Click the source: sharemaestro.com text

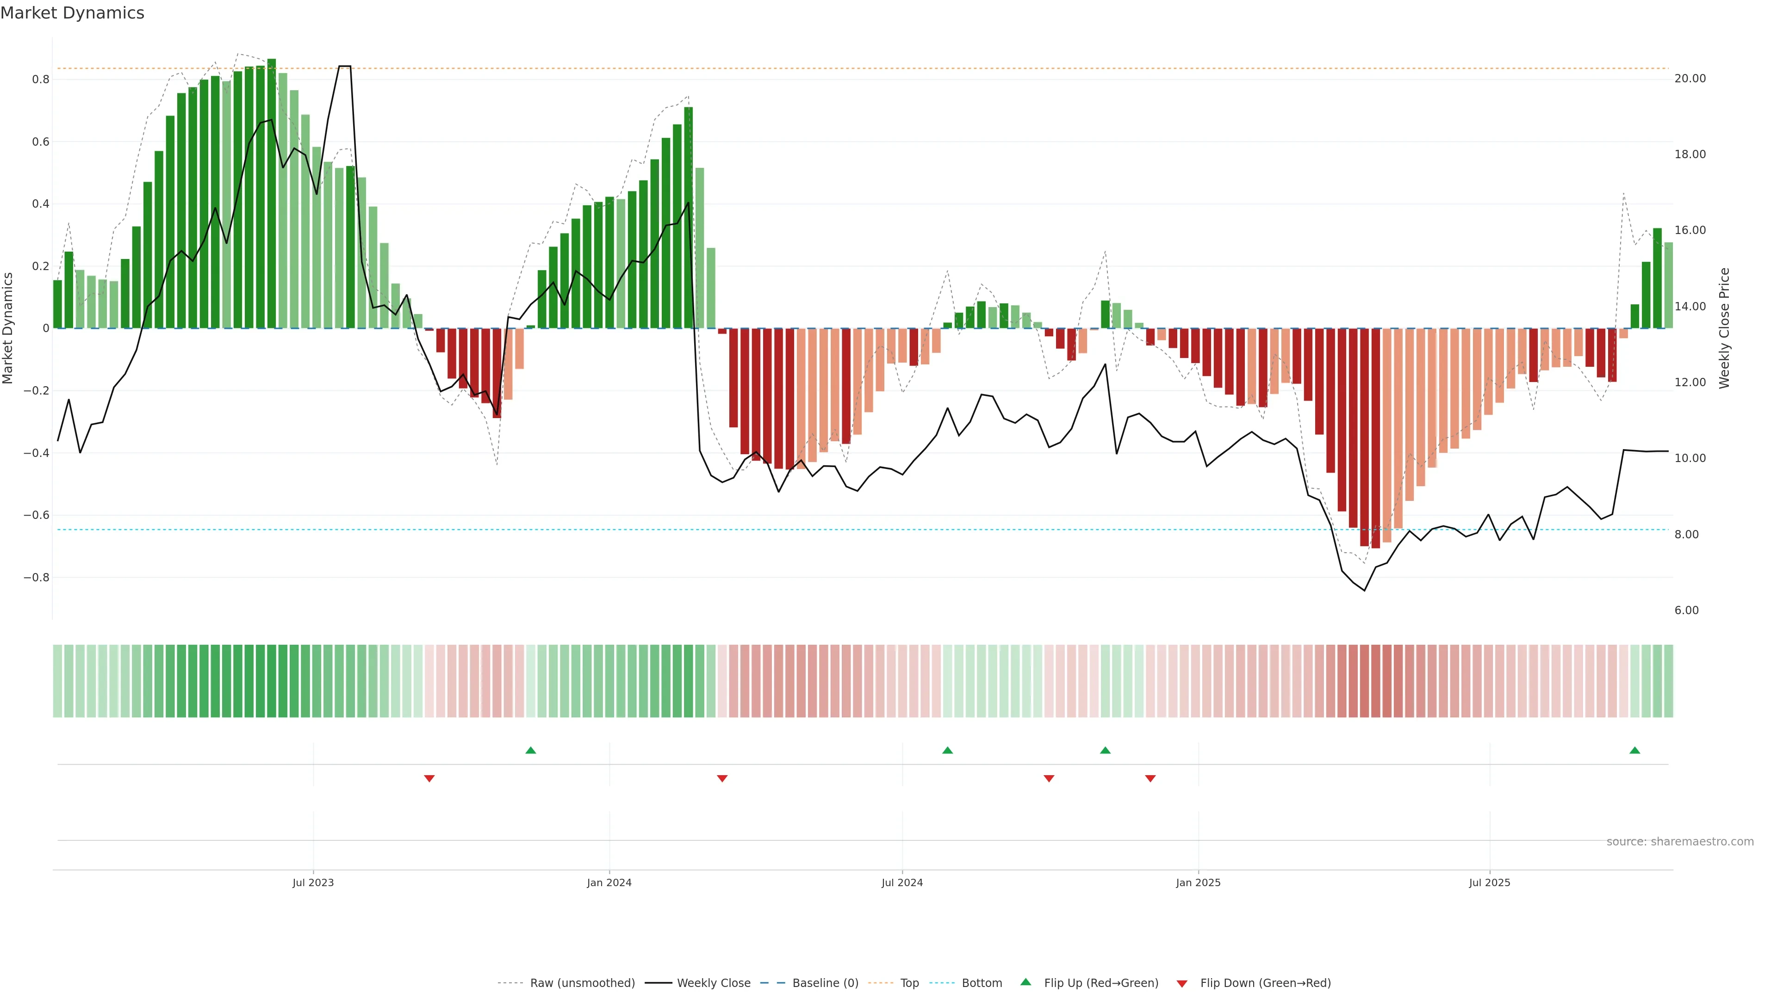(x=1680, y=842)
